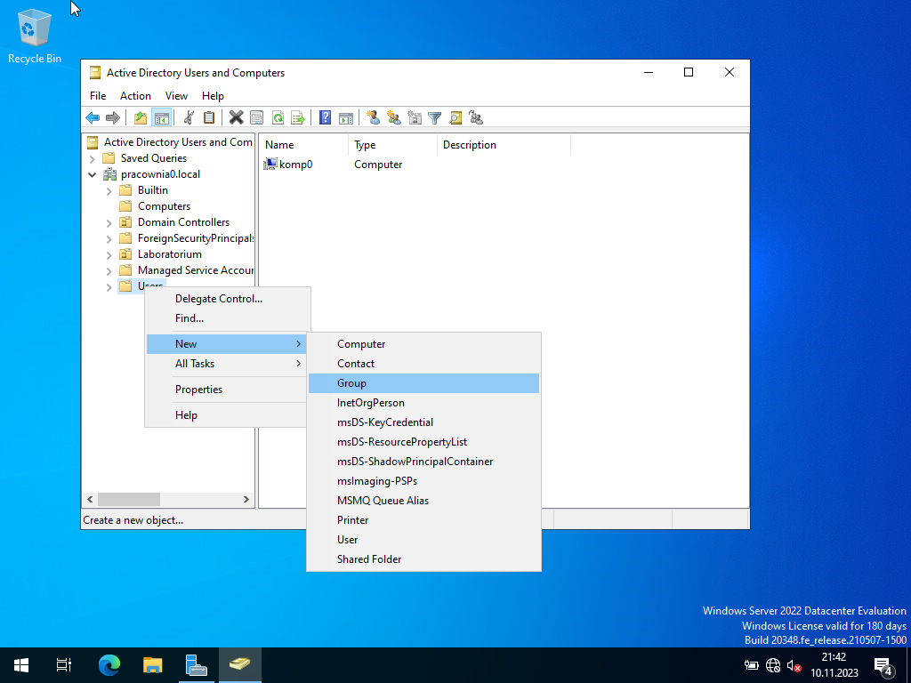Select User in New submenu
911x683 pixels.
pyautogui.click(x=423, y=540)
